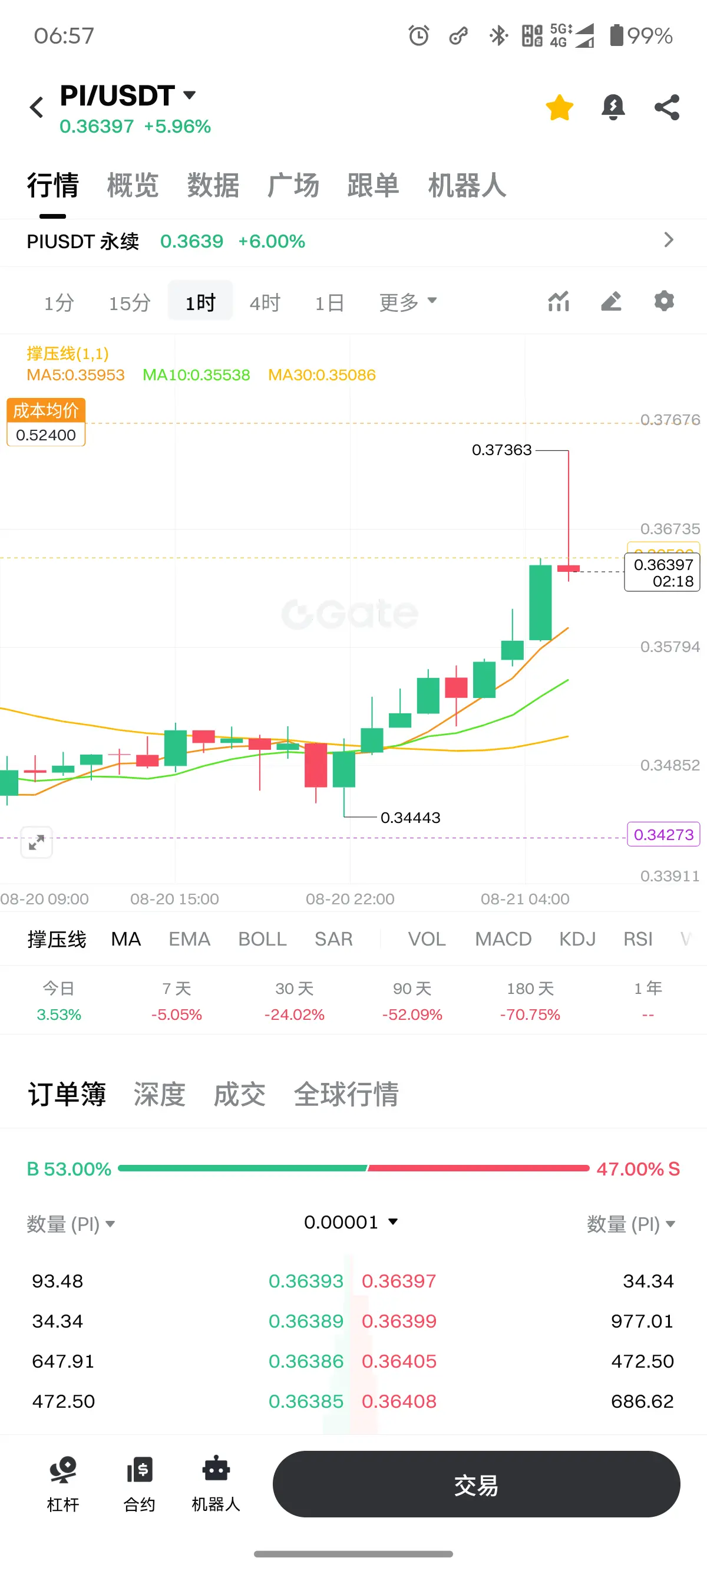
Task: Tap the 90 天 -52.09% change
Action: pos(412,1002)
